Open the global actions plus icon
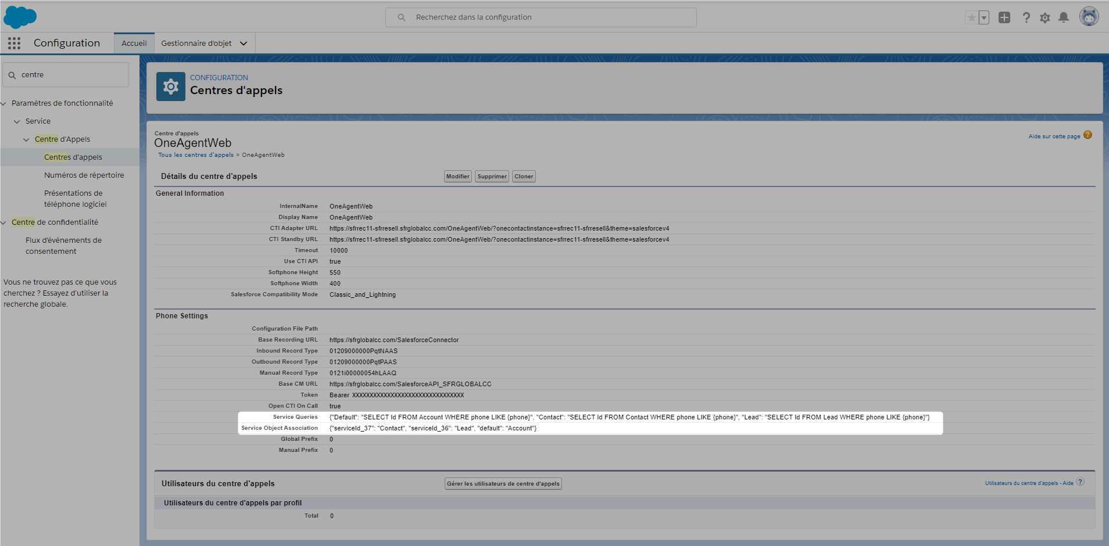 [x=1004, y=17]
